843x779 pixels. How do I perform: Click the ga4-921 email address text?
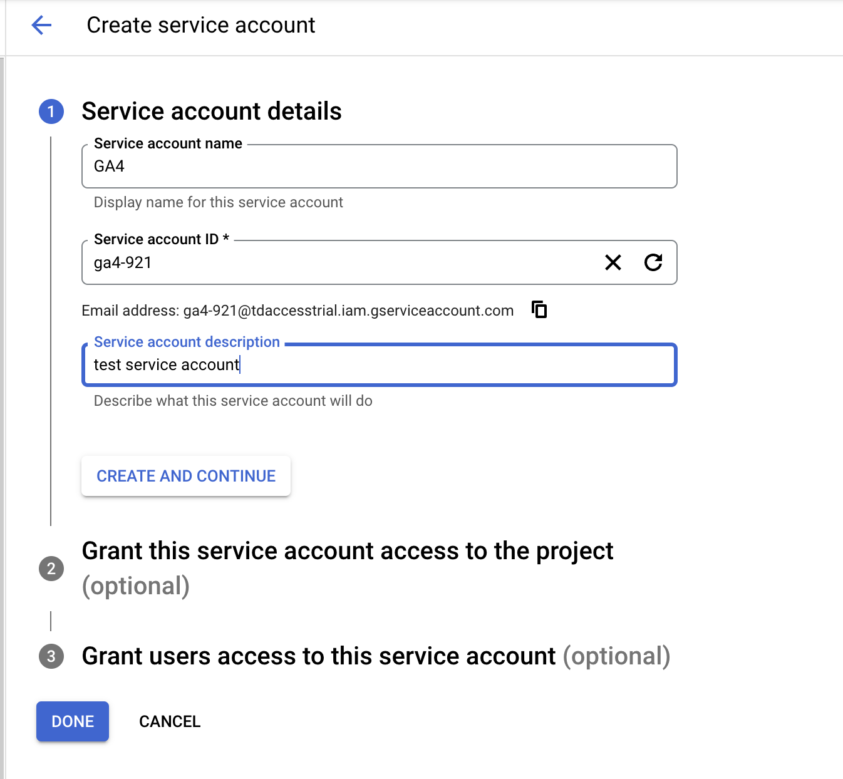click(x=348, y=311)
